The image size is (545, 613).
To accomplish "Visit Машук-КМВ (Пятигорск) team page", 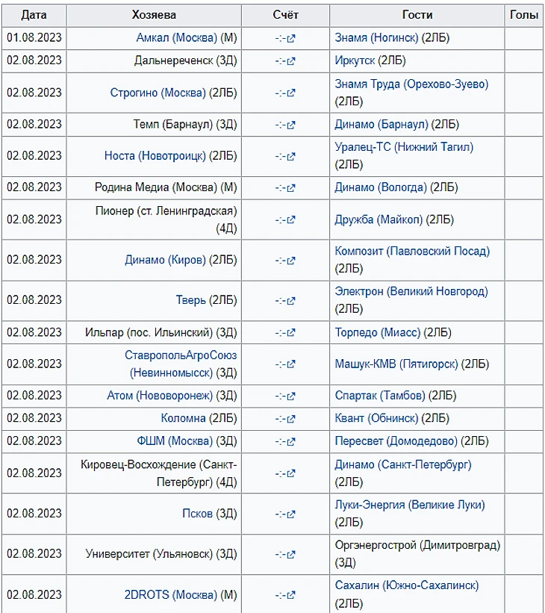I will tap(396, 364).
